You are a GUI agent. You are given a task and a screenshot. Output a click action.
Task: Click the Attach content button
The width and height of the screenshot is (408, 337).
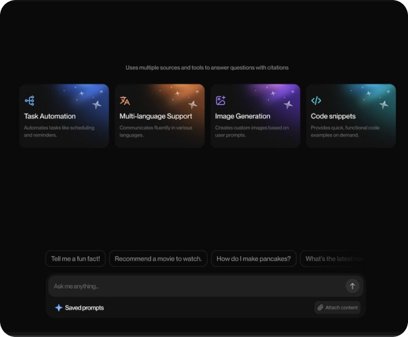337,307
